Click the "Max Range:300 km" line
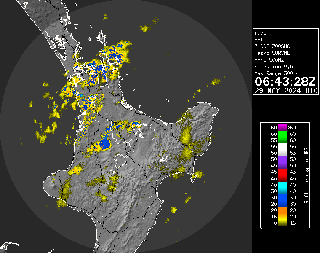 click(278, 73)
